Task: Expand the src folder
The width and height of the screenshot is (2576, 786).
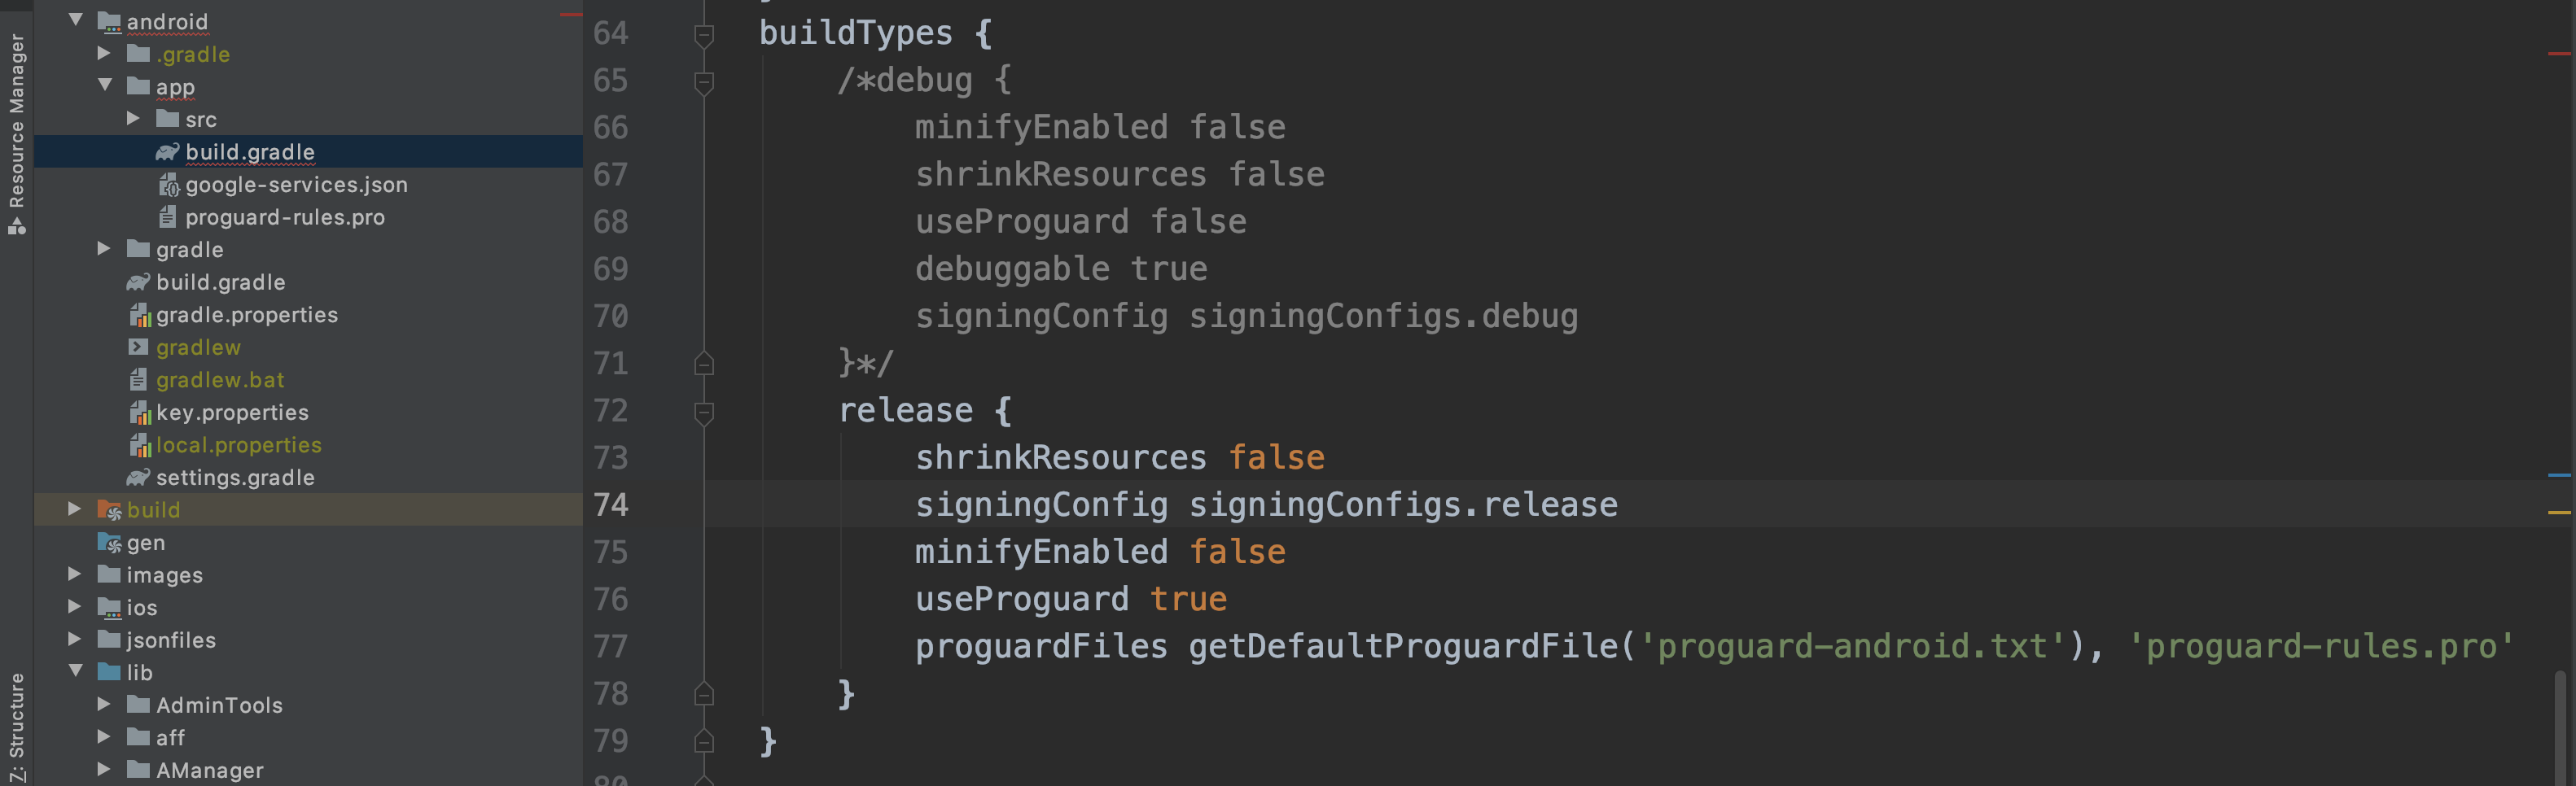Action: 134,118
